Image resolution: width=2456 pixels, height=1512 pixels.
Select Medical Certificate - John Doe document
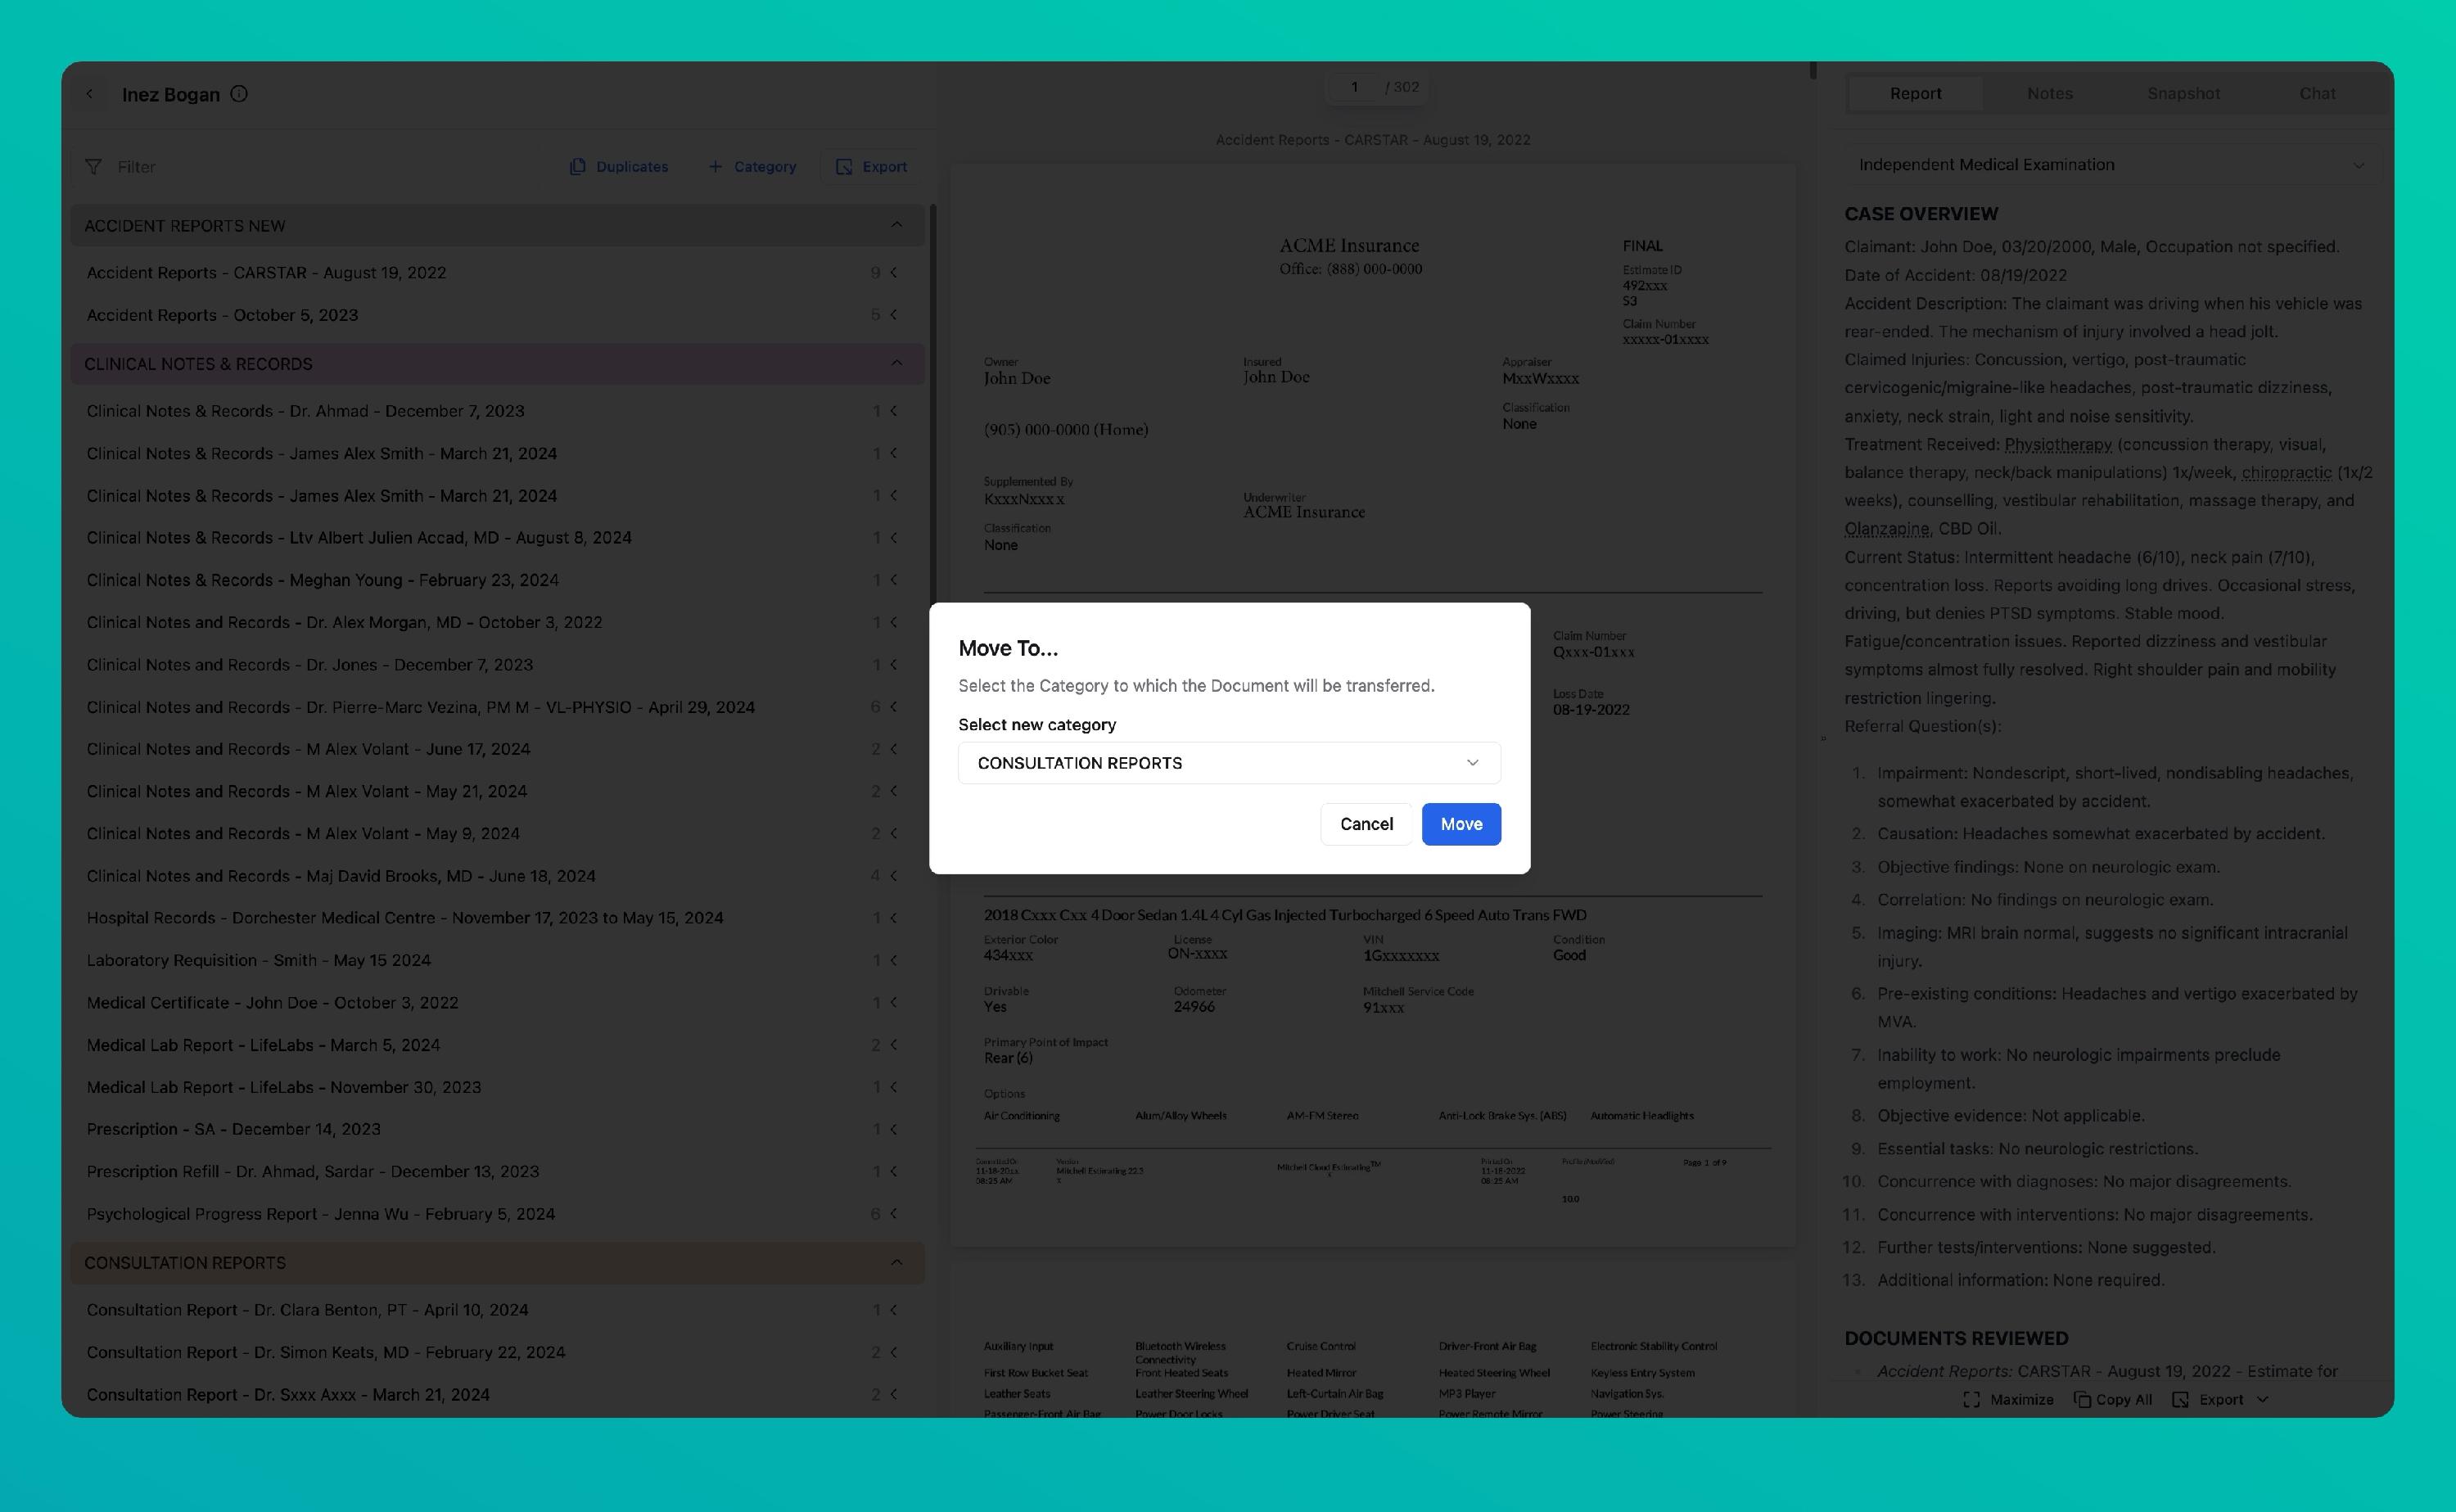pos(272,1002)
